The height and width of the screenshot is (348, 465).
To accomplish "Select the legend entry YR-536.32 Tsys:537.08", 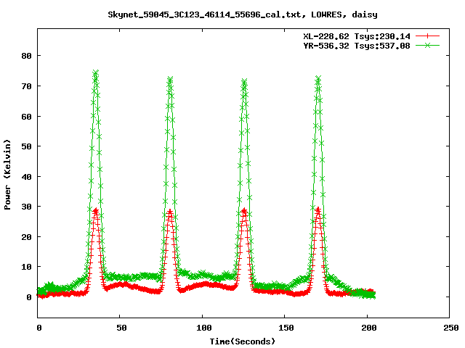I will pos(357,46).
